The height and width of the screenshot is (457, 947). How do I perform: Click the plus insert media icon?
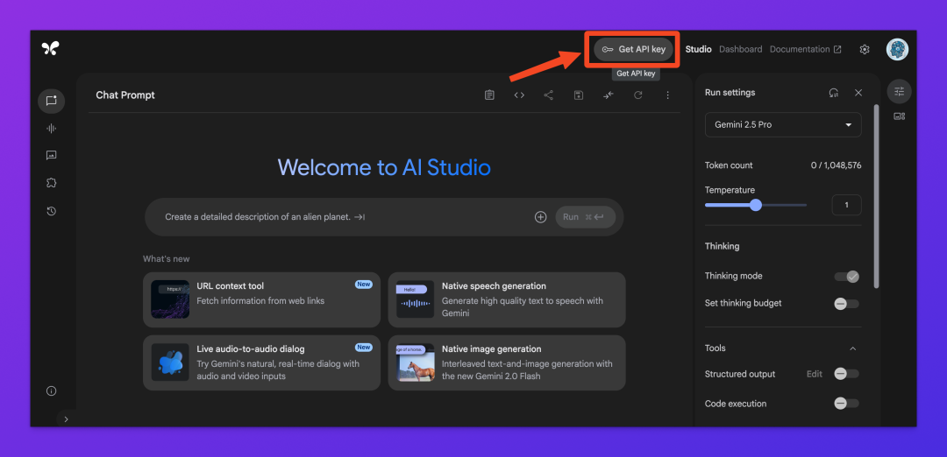(540, 217)
